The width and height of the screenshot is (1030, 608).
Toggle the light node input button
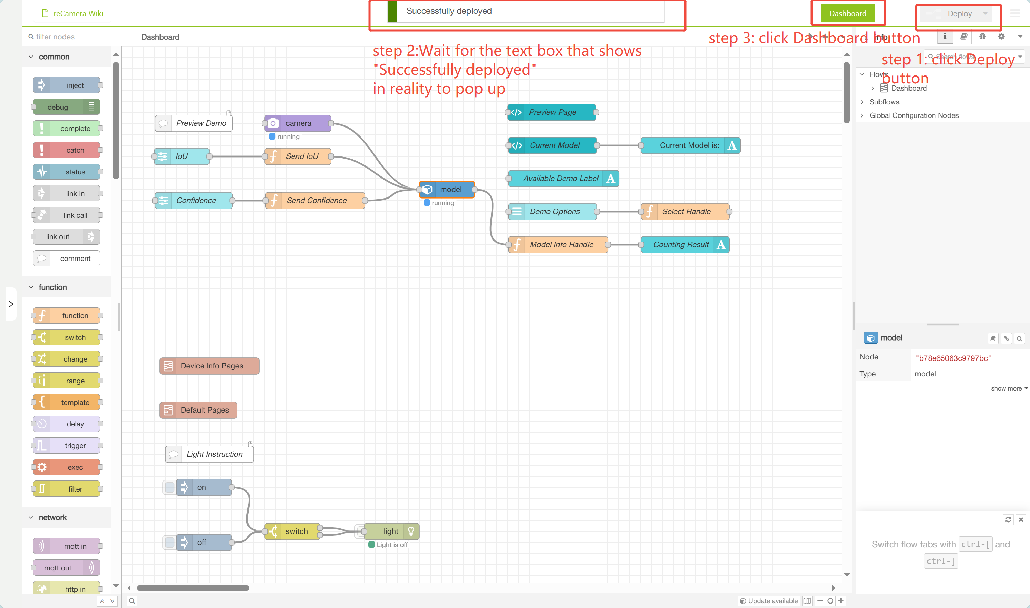pyautogui.click(x=359, y=531)
